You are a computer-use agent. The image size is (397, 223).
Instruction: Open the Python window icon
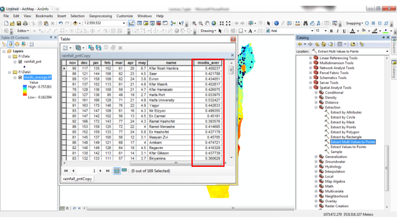click(x=165, y=23)
